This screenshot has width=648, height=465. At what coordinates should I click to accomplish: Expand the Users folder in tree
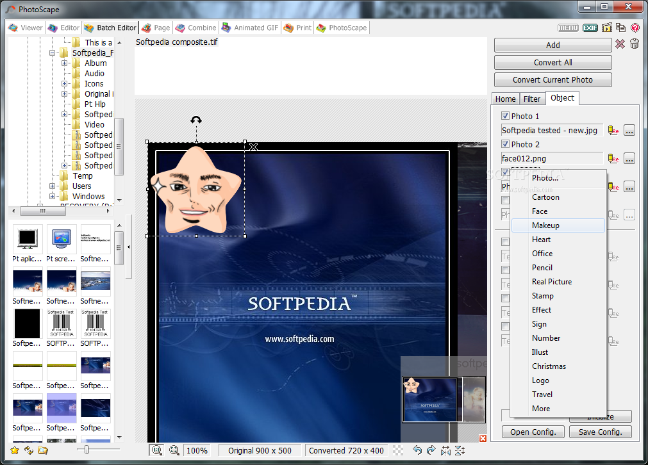coord(53,186)
